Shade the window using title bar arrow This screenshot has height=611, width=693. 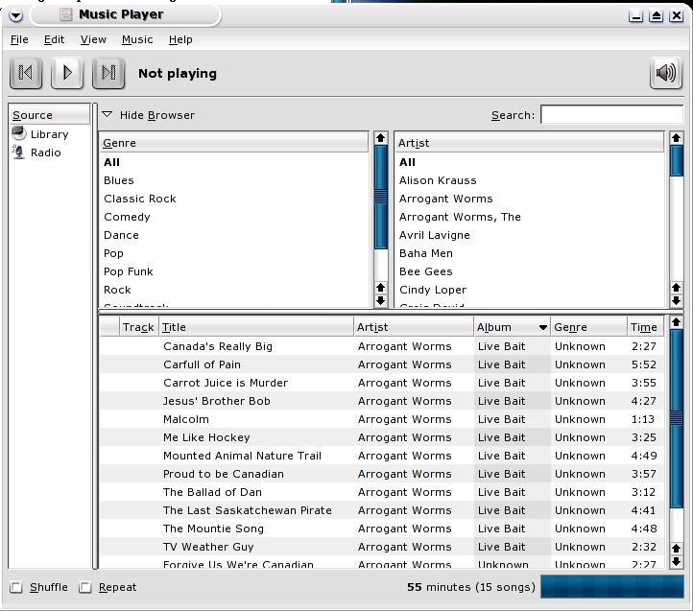point(657,15)
